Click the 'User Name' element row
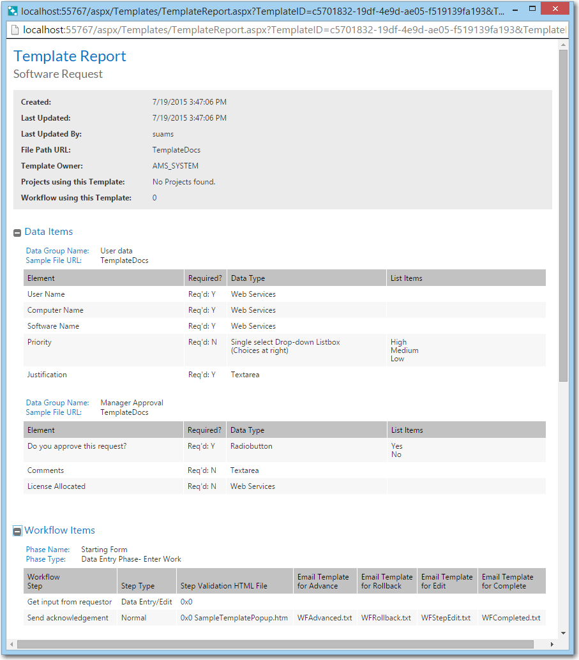Image resolution: width=579 pixels, height=660 pixels. click(285, 294)
